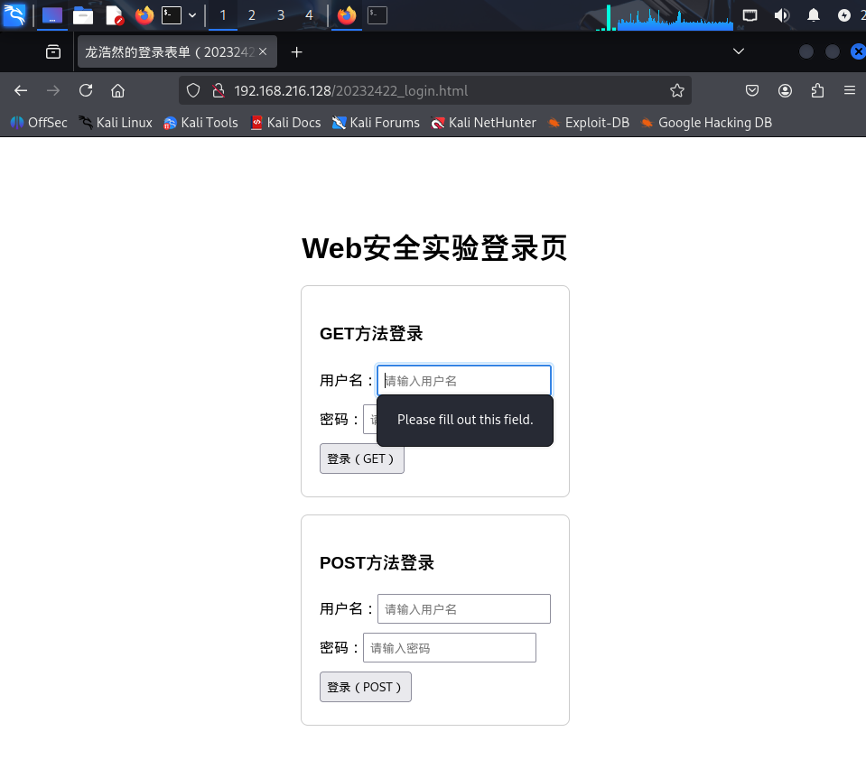Screen dimensions: 866x769
Task: Open the terminal emulator launcher icon
Action: tap(172, 15)
